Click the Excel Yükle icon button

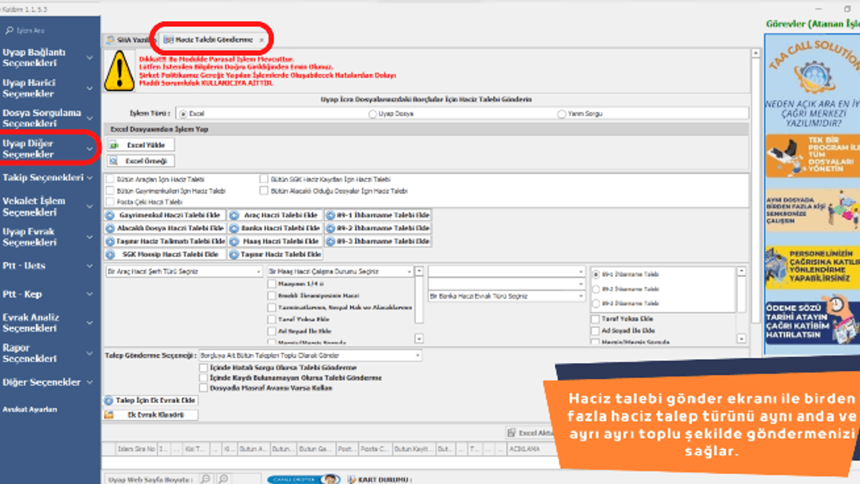114,145
